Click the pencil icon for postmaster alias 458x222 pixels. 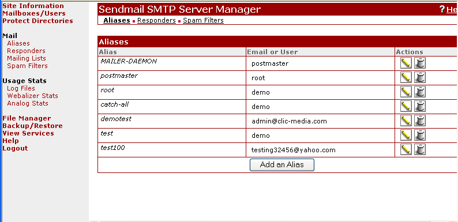tap(406, 77)
